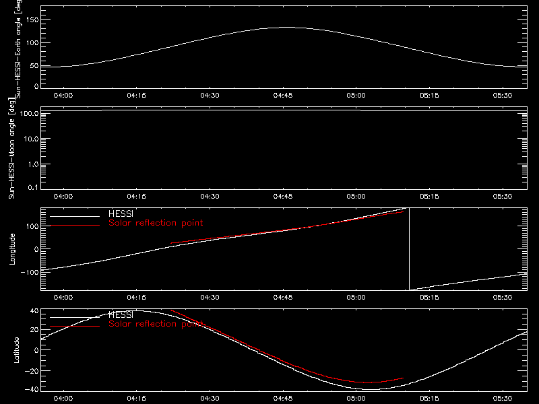
Task: Click the Sun-HESSI-Earth angle axis title
Action: [x=18, y=48]
